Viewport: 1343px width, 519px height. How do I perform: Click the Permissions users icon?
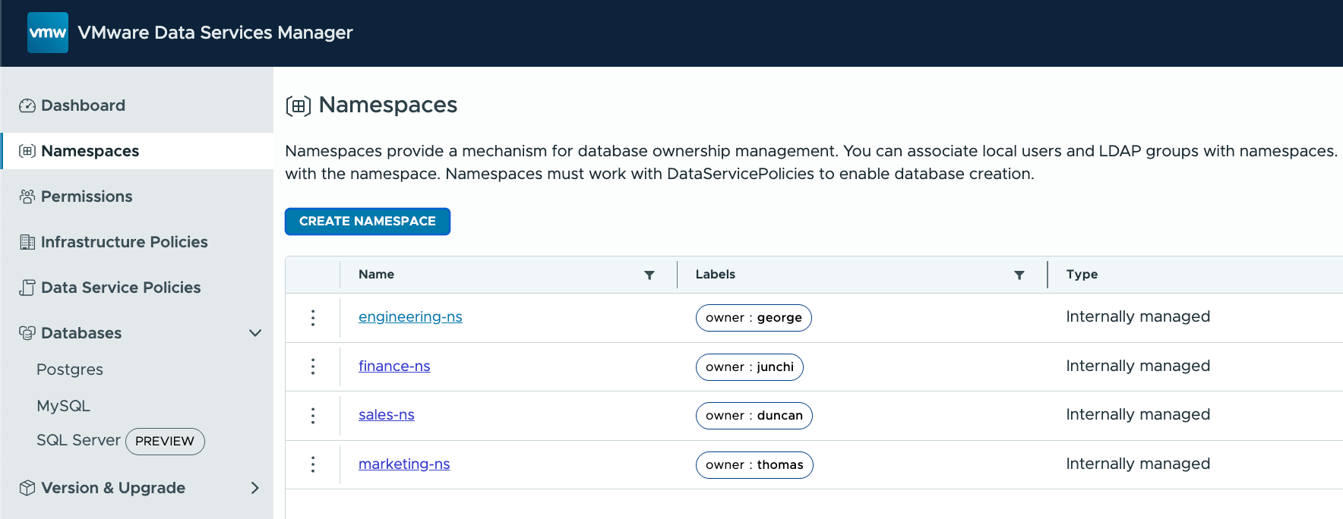(27, 197)
